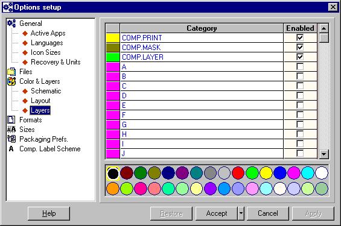Uncheck the COMP.MASK enabled checkbox
Screen dimensions: 341x226
[x=300, y=47]
